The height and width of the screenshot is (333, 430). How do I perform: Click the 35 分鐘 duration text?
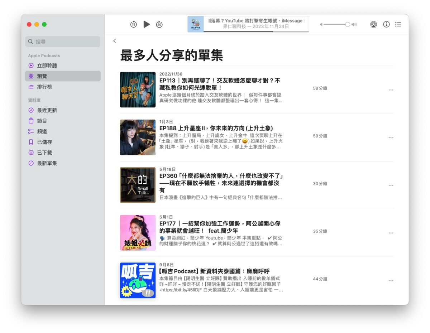(320, 231)
